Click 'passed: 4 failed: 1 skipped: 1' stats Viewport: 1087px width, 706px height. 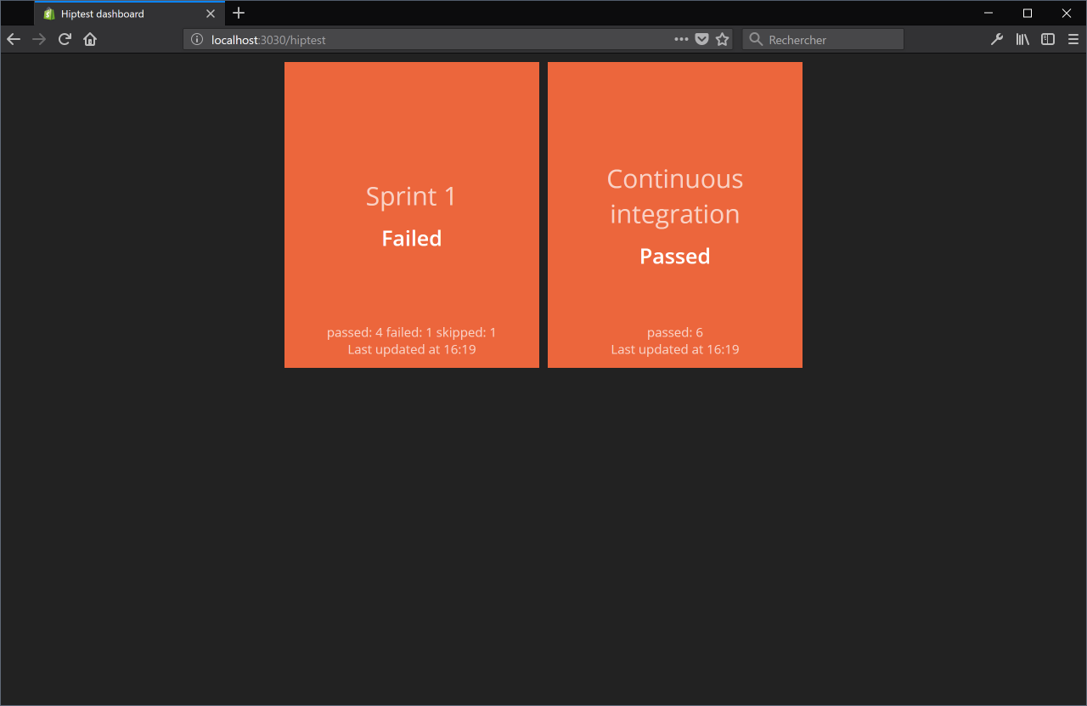click(412, 332)
